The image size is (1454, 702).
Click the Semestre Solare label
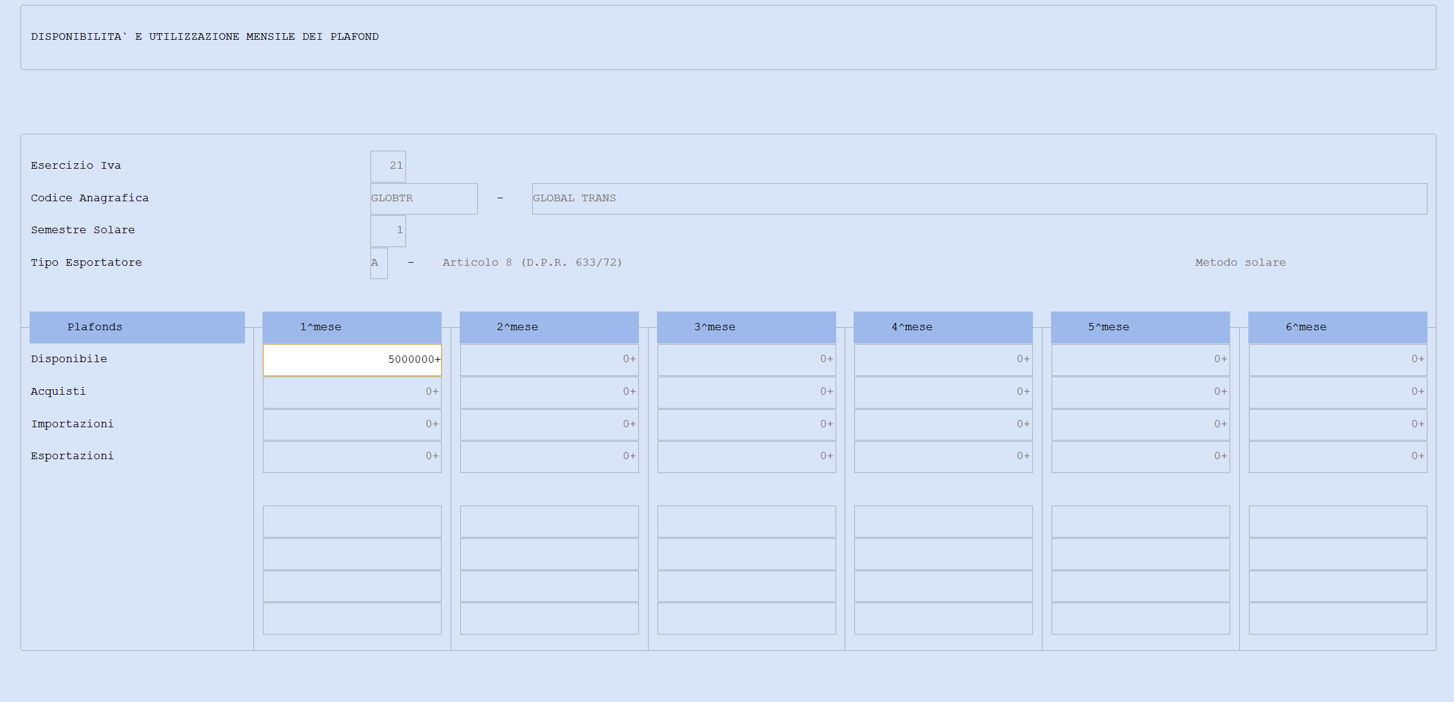83,230
